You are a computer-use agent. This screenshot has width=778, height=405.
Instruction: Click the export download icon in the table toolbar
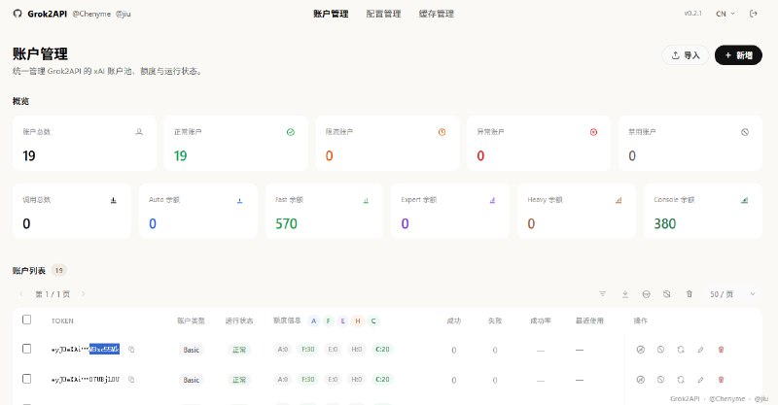pyautogui.click(x=625, y=294)
